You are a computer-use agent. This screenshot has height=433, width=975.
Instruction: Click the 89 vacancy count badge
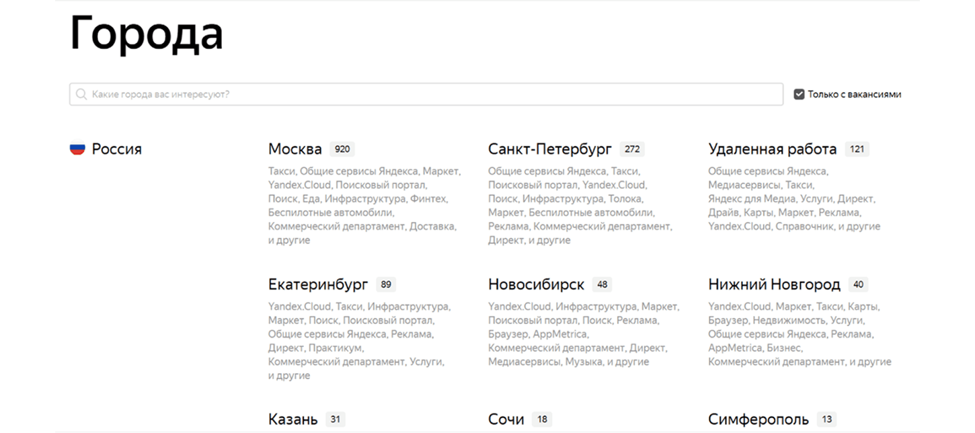tap(386, 284)
